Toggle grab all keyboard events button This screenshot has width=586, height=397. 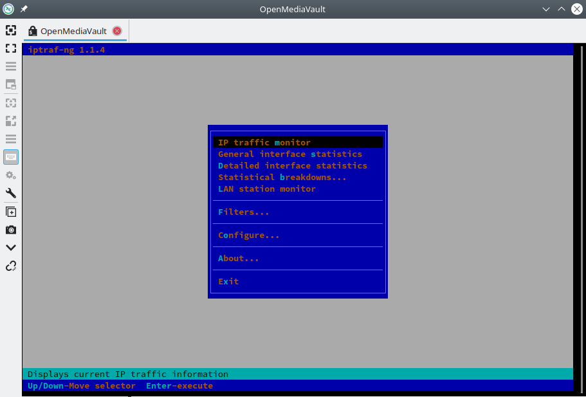tap(11, 157)
